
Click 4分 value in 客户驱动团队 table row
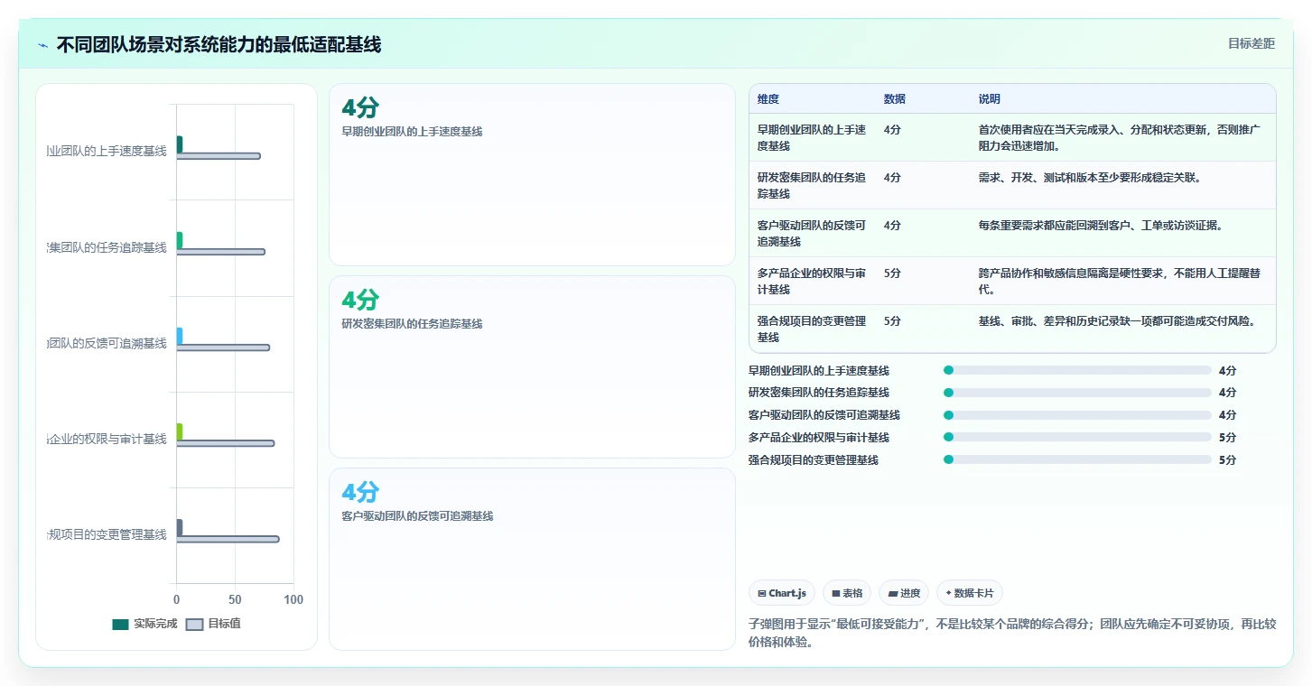(x=892, y=226)
